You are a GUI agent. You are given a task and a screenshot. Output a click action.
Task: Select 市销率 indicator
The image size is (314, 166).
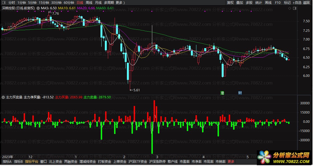click(x=221, y=162)
